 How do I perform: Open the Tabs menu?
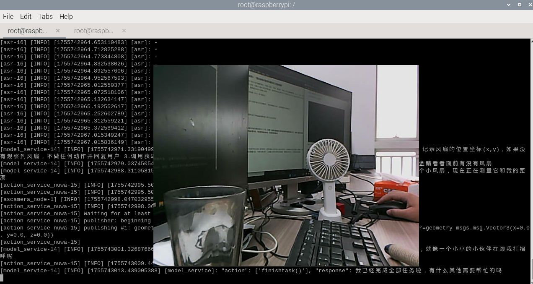(x=45, y=16)
